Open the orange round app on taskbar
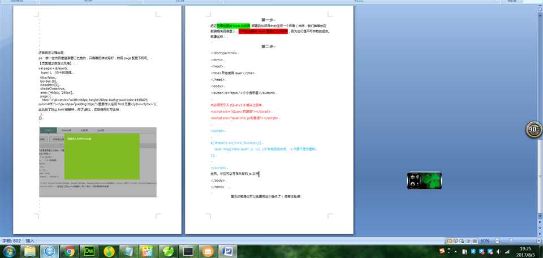 [x=208, y=251]
